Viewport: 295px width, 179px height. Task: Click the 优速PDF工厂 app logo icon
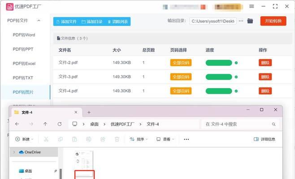coord(9,7)
